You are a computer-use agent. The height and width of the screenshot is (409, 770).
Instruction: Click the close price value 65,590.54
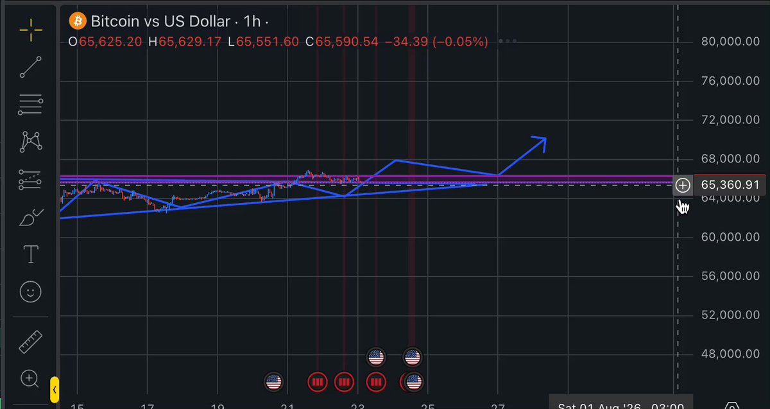tap(346, 42)
